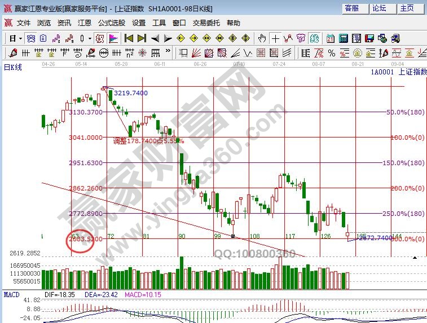Click the circled 2683.5100 price label
Viewport: 427px width, 323px height.
pyautogui.click(x=85, y=239)
